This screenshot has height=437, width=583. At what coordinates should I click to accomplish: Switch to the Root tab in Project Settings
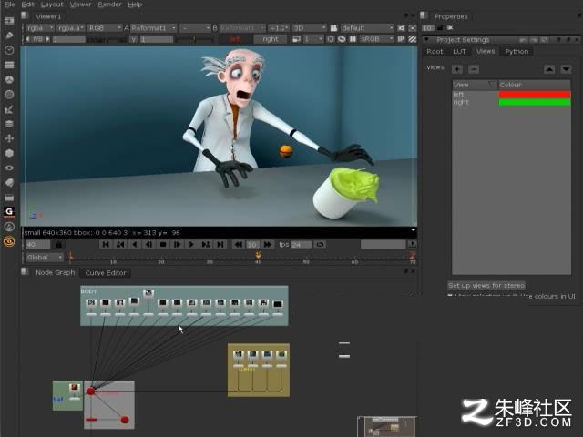click(x=435, y=51)
